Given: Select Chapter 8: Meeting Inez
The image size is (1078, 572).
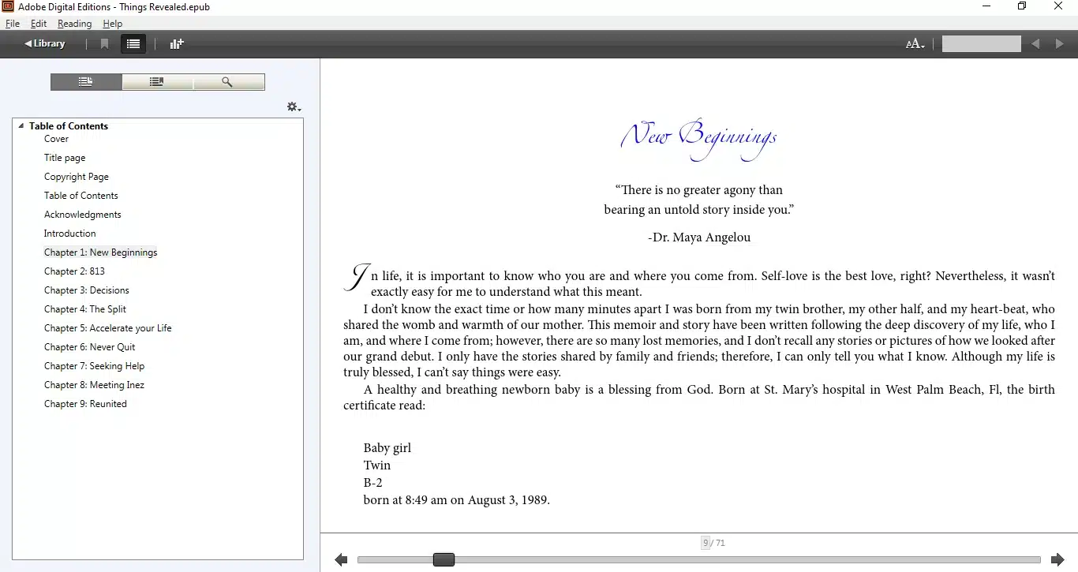Looking at the screenshot, I should click(95, 385).
